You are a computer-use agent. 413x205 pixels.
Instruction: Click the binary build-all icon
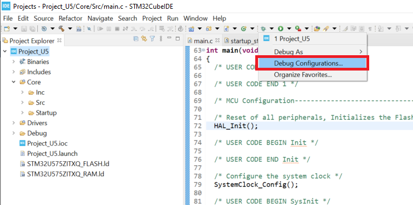(79, 29)
